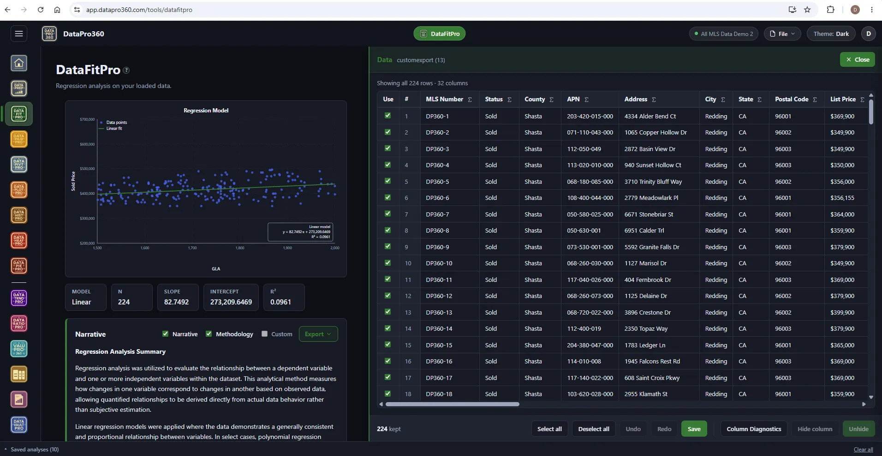The height and width of the screenshot is (456, 882).
Task: Save the data selection
Action: (x=694, y=429)
